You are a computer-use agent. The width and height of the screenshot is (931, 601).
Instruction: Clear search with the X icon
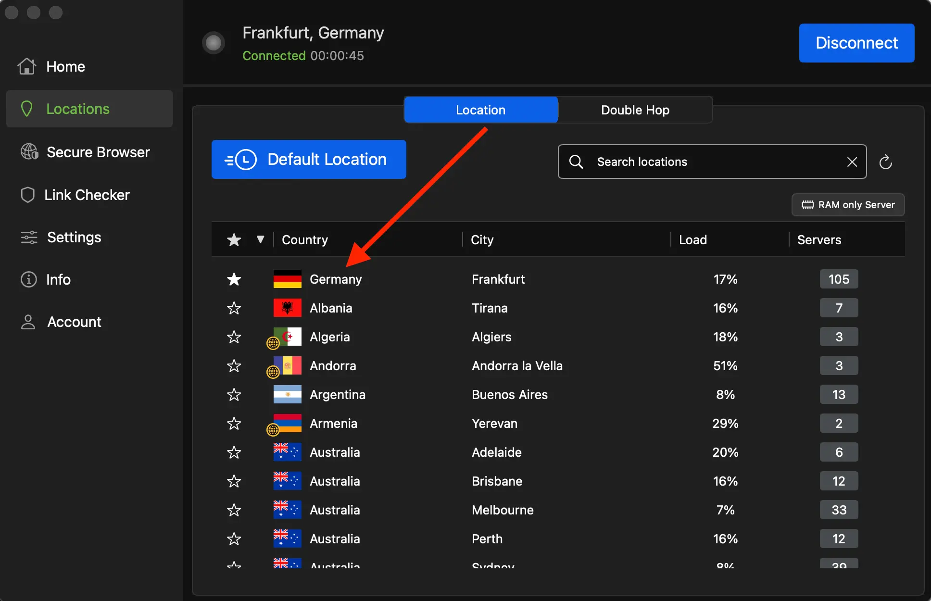pyautogui.click(x=853, y=162)
